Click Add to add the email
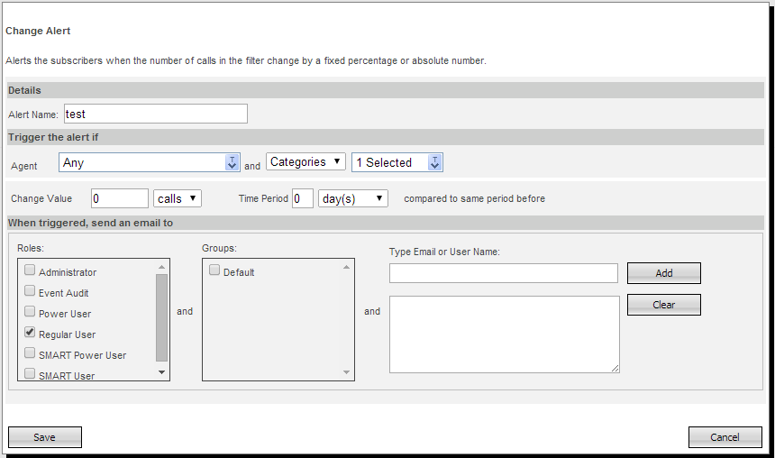This screenshot has width=775, height=458. point(663,273)
